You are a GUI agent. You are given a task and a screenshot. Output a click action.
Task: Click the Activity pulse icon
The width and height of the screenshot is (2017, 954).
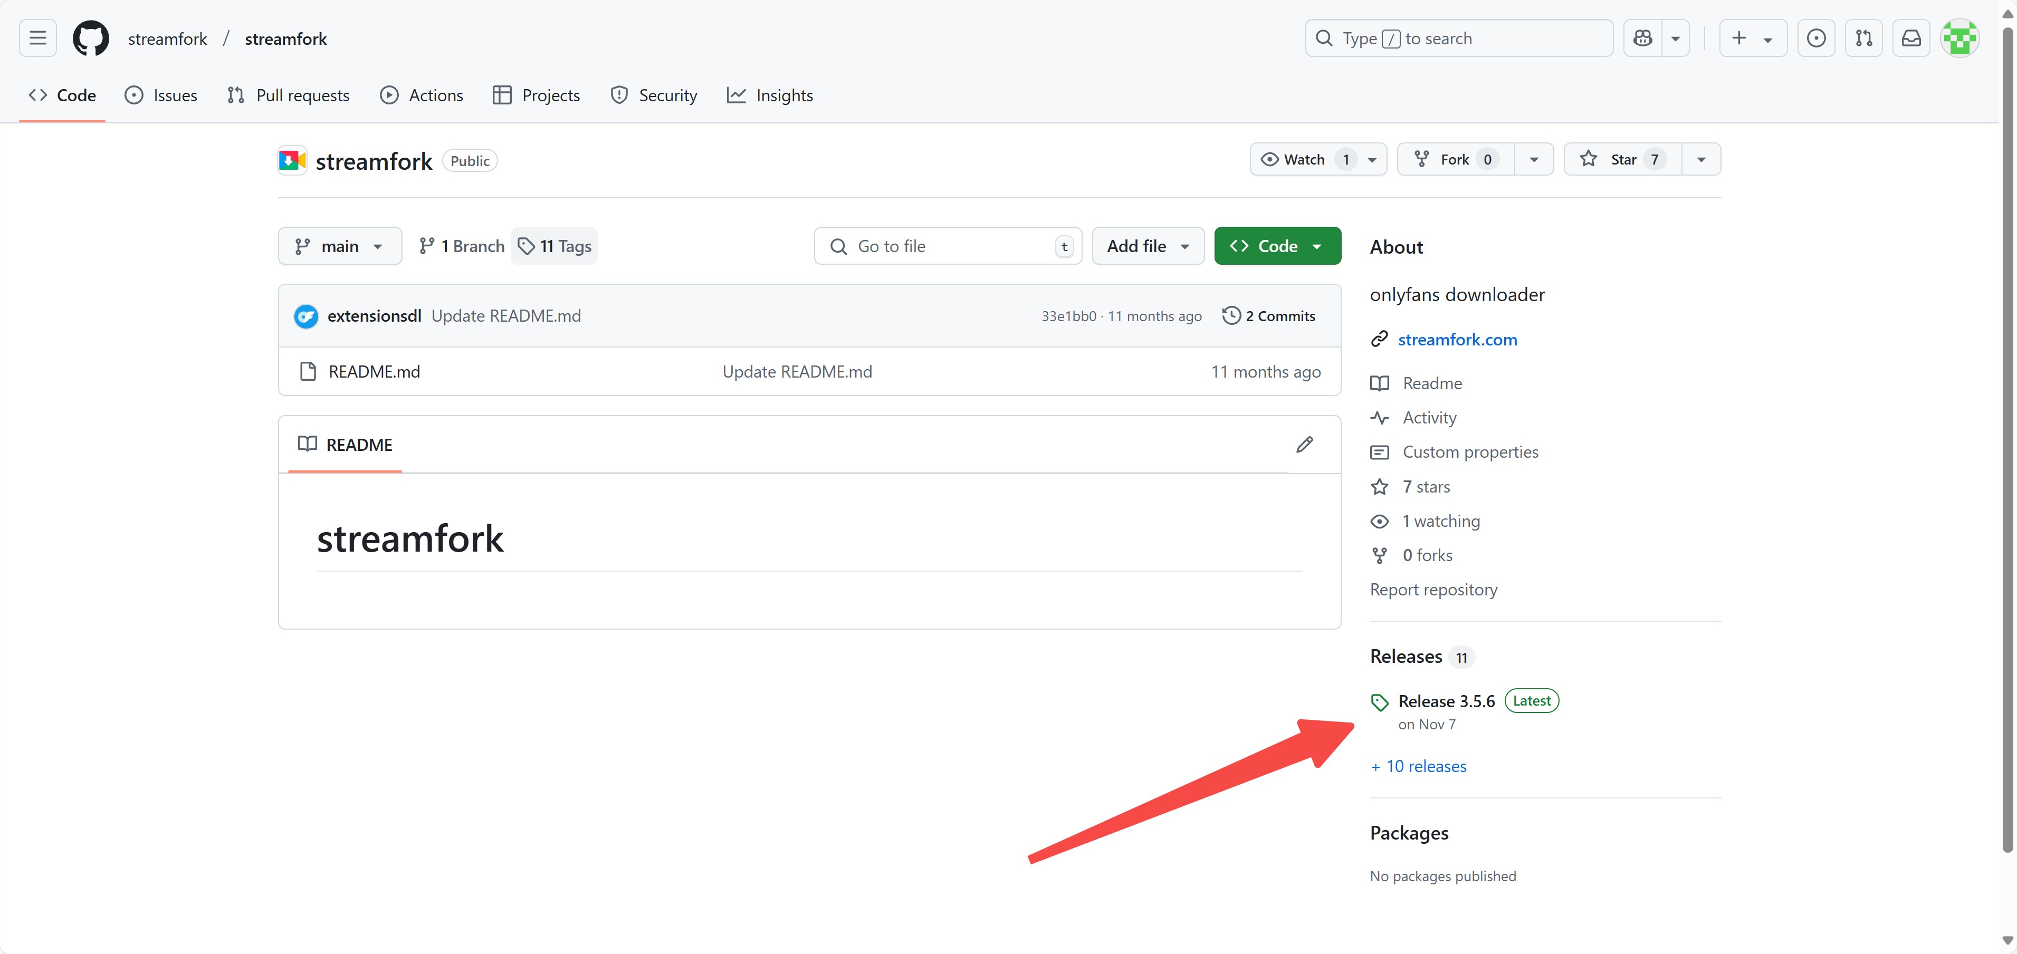pos(1380,418)
